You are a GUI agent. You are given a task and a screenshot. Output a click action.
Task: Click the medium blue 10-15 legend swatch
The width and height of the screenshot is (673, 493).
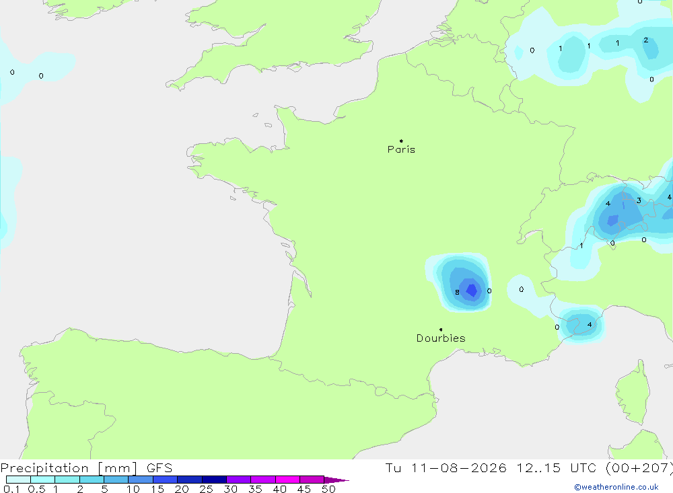141,480
